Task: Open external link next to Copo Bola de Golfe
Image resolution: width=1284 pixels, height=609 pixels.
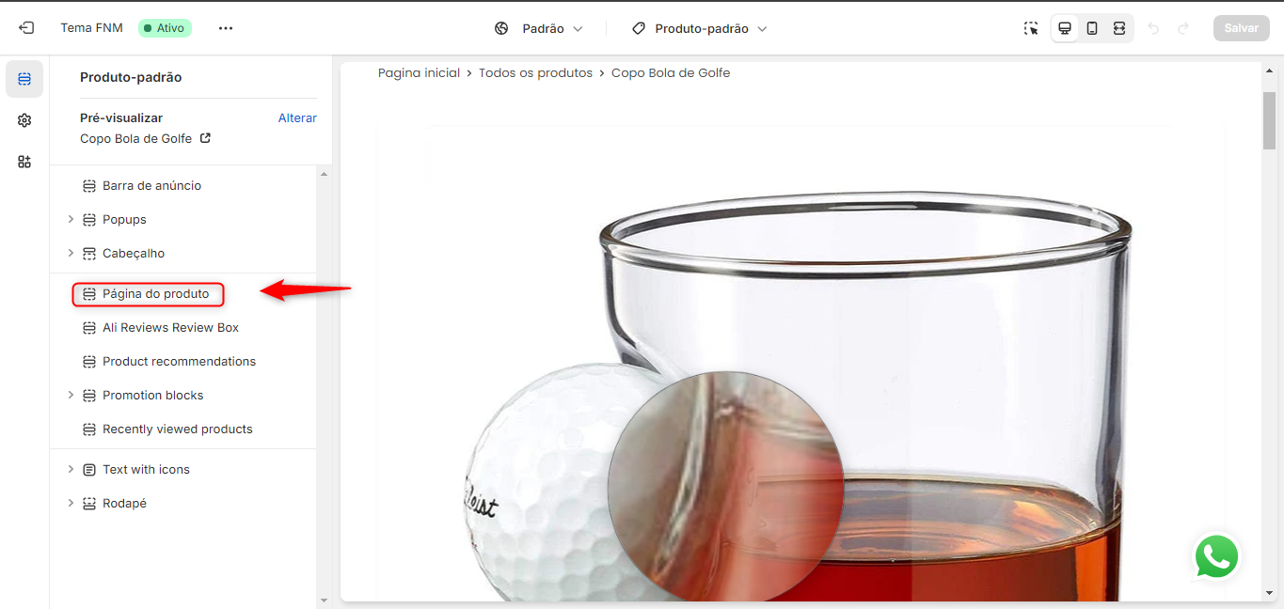Action: (205, 138)
